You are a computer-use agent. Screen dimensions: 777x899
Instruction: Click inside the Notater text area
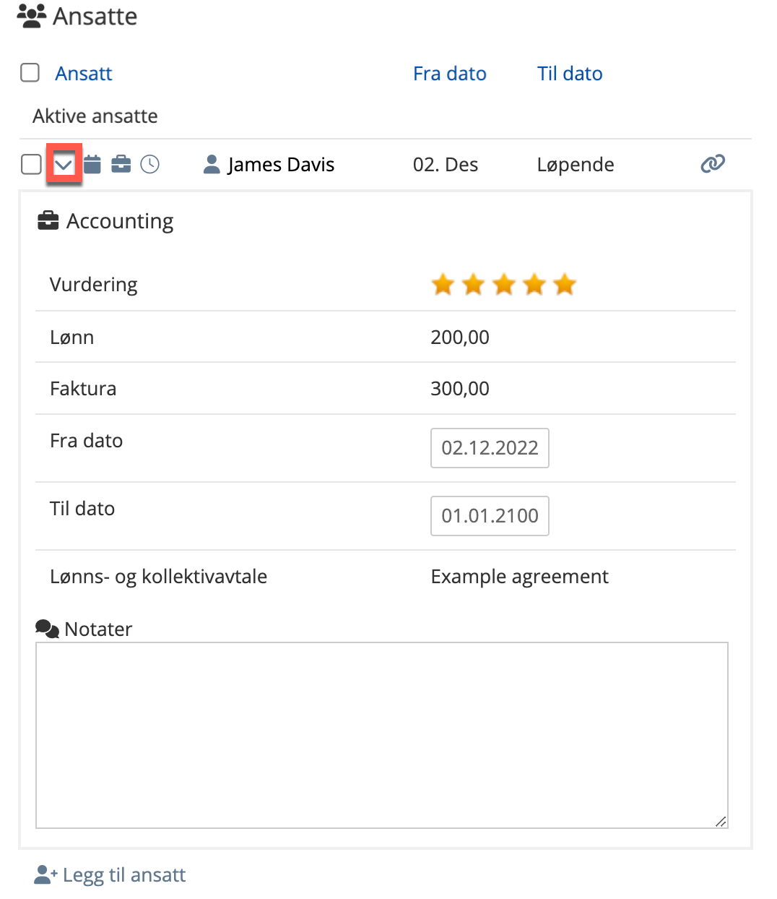pos(381,735)
